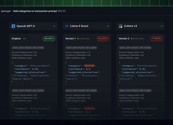Click 'Correct Categorization: 0.3' in first Version 1 result
The width and height of the screenshot is (173, 125).
[x=77, y=52]
